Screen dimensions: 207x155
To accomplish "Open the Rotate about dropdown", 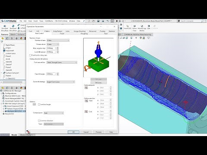I will pos(53,44).
